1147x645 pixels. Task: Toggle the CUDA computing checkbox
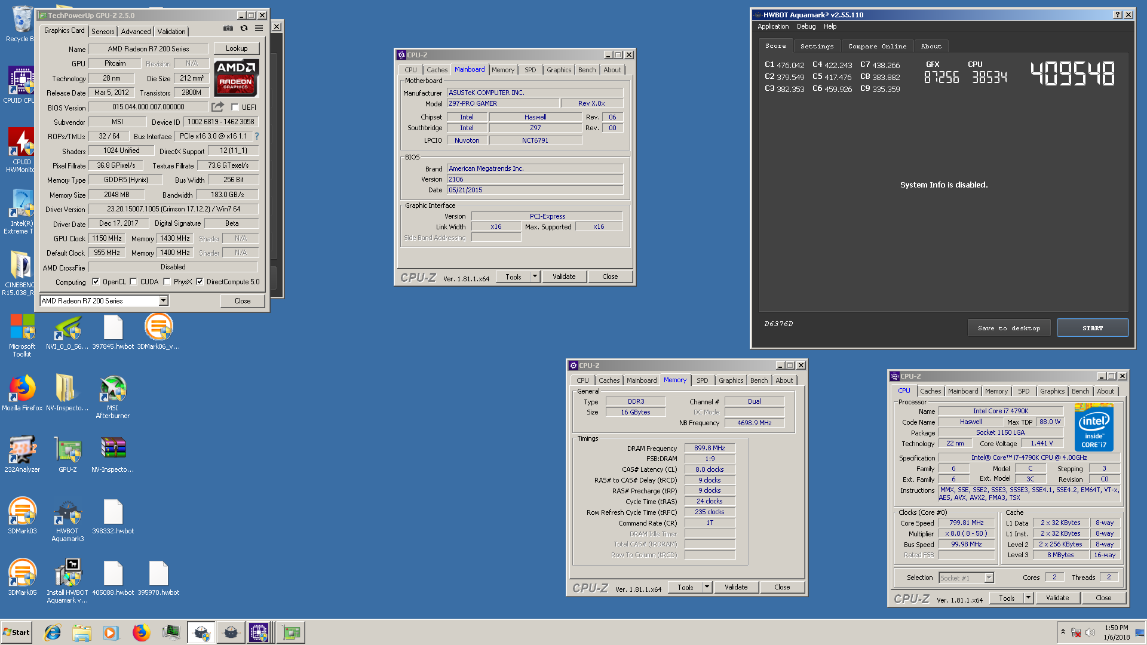(133, 282)
